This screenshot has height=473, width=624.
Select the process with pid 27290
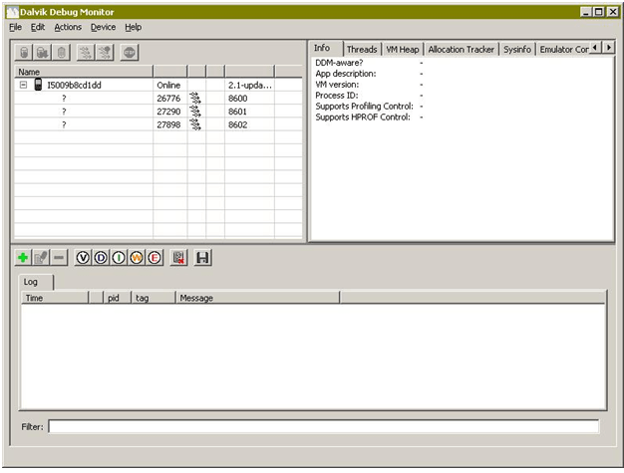(x=167, y=112)
